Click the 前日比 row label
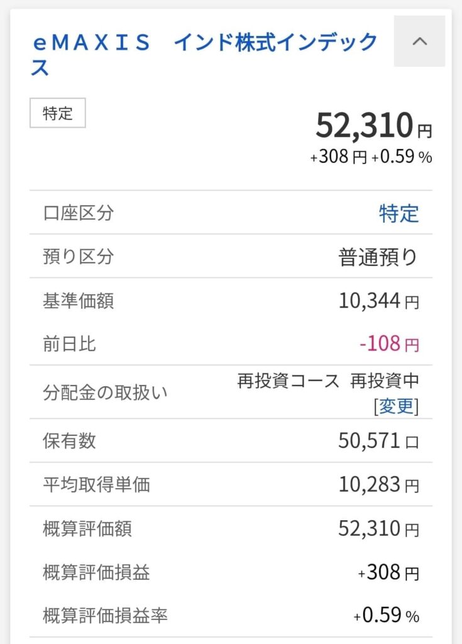 point(70,344)
